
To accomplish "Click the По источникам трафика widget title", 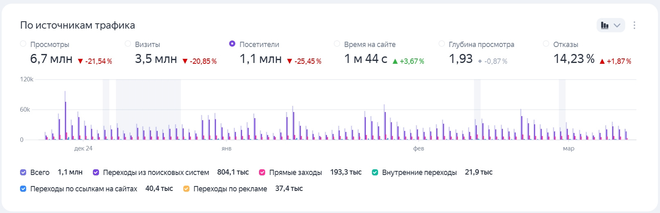I will point(77,25).
